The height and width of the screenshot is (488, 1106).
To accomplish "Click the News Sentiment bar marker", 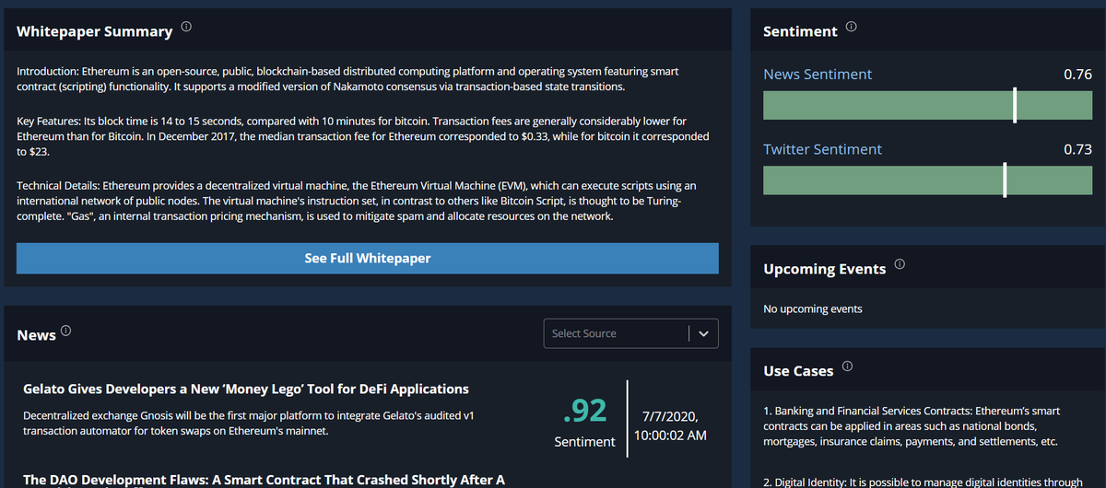I will 1015,106.
